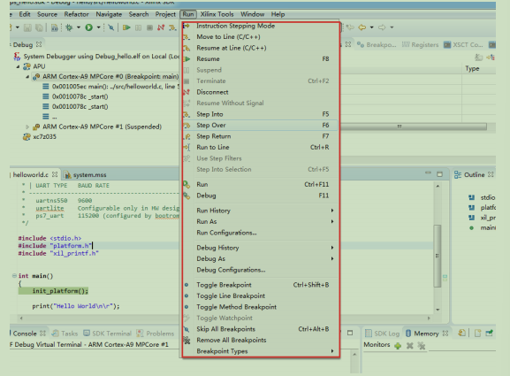
Task: Choose Step Return menu entry
Action: pos(260,136)
